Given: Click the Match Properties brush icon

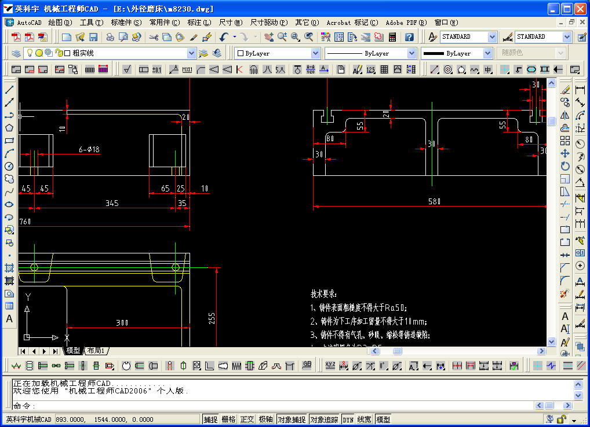Looking at the screenshot, I should [x=194, y=37].
